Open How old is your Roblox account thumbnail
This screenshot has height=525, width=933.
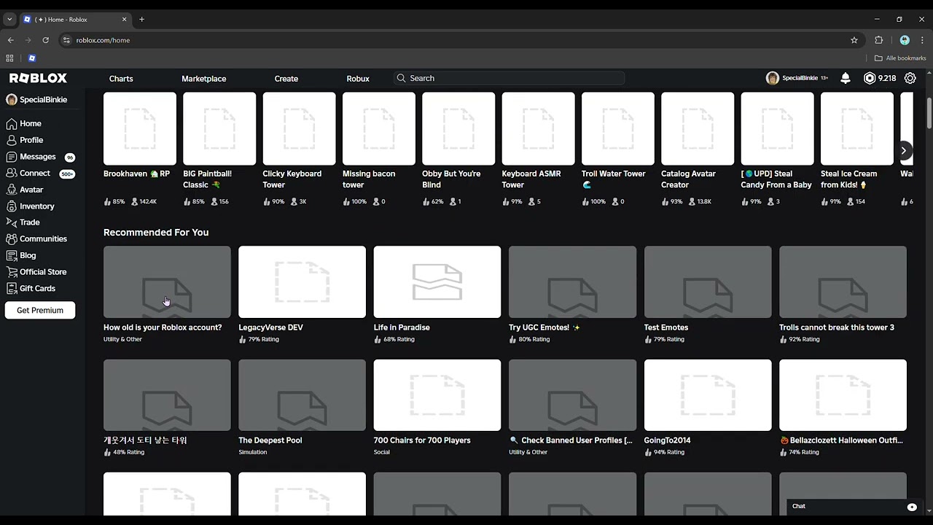tap(167, 282)
